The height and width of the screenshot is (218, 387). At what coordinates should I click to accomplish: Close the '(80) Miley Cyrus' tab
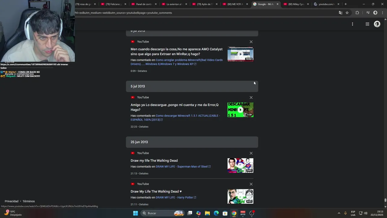pyautogui.click(x=308, y=4)
